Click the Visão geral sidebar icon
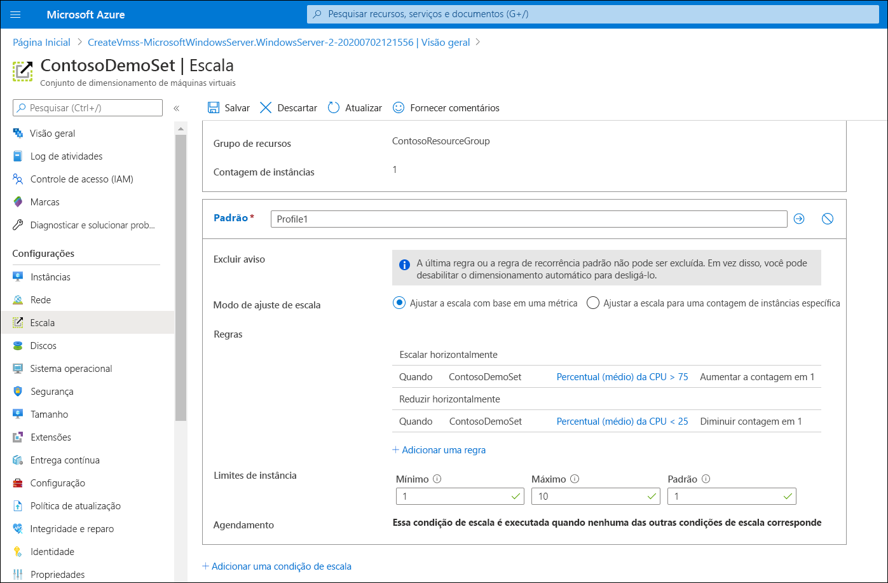The image size is (888, 583). [18, 134]
